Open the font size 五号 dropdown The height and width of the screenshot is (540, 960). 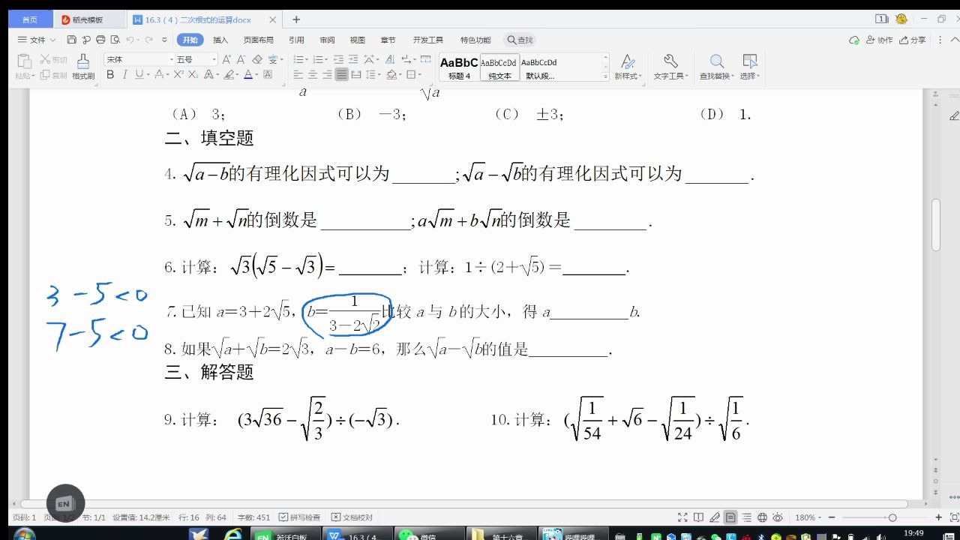click(214, 59)
